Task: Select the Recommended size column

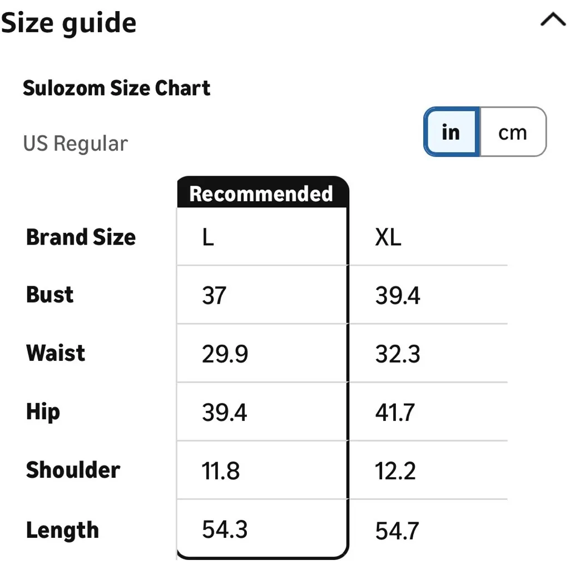Action: (261, 194)
